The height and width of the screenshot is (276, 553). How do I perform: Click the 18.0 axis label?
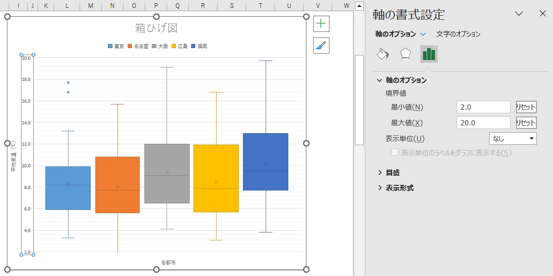[x=26, y=80]
